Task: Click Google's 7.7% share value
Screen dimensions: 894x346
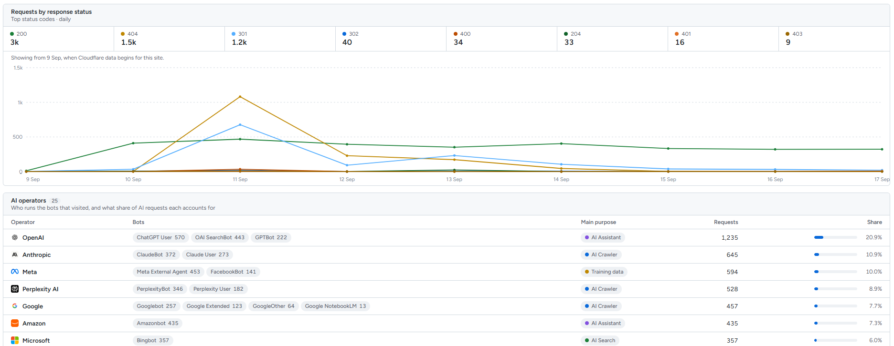Action: point(875,306)
